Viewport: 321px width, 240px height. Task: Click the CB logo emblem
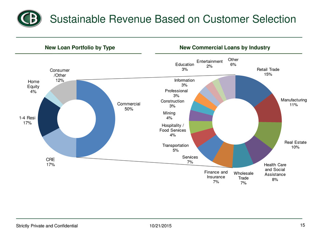(29, 18)
